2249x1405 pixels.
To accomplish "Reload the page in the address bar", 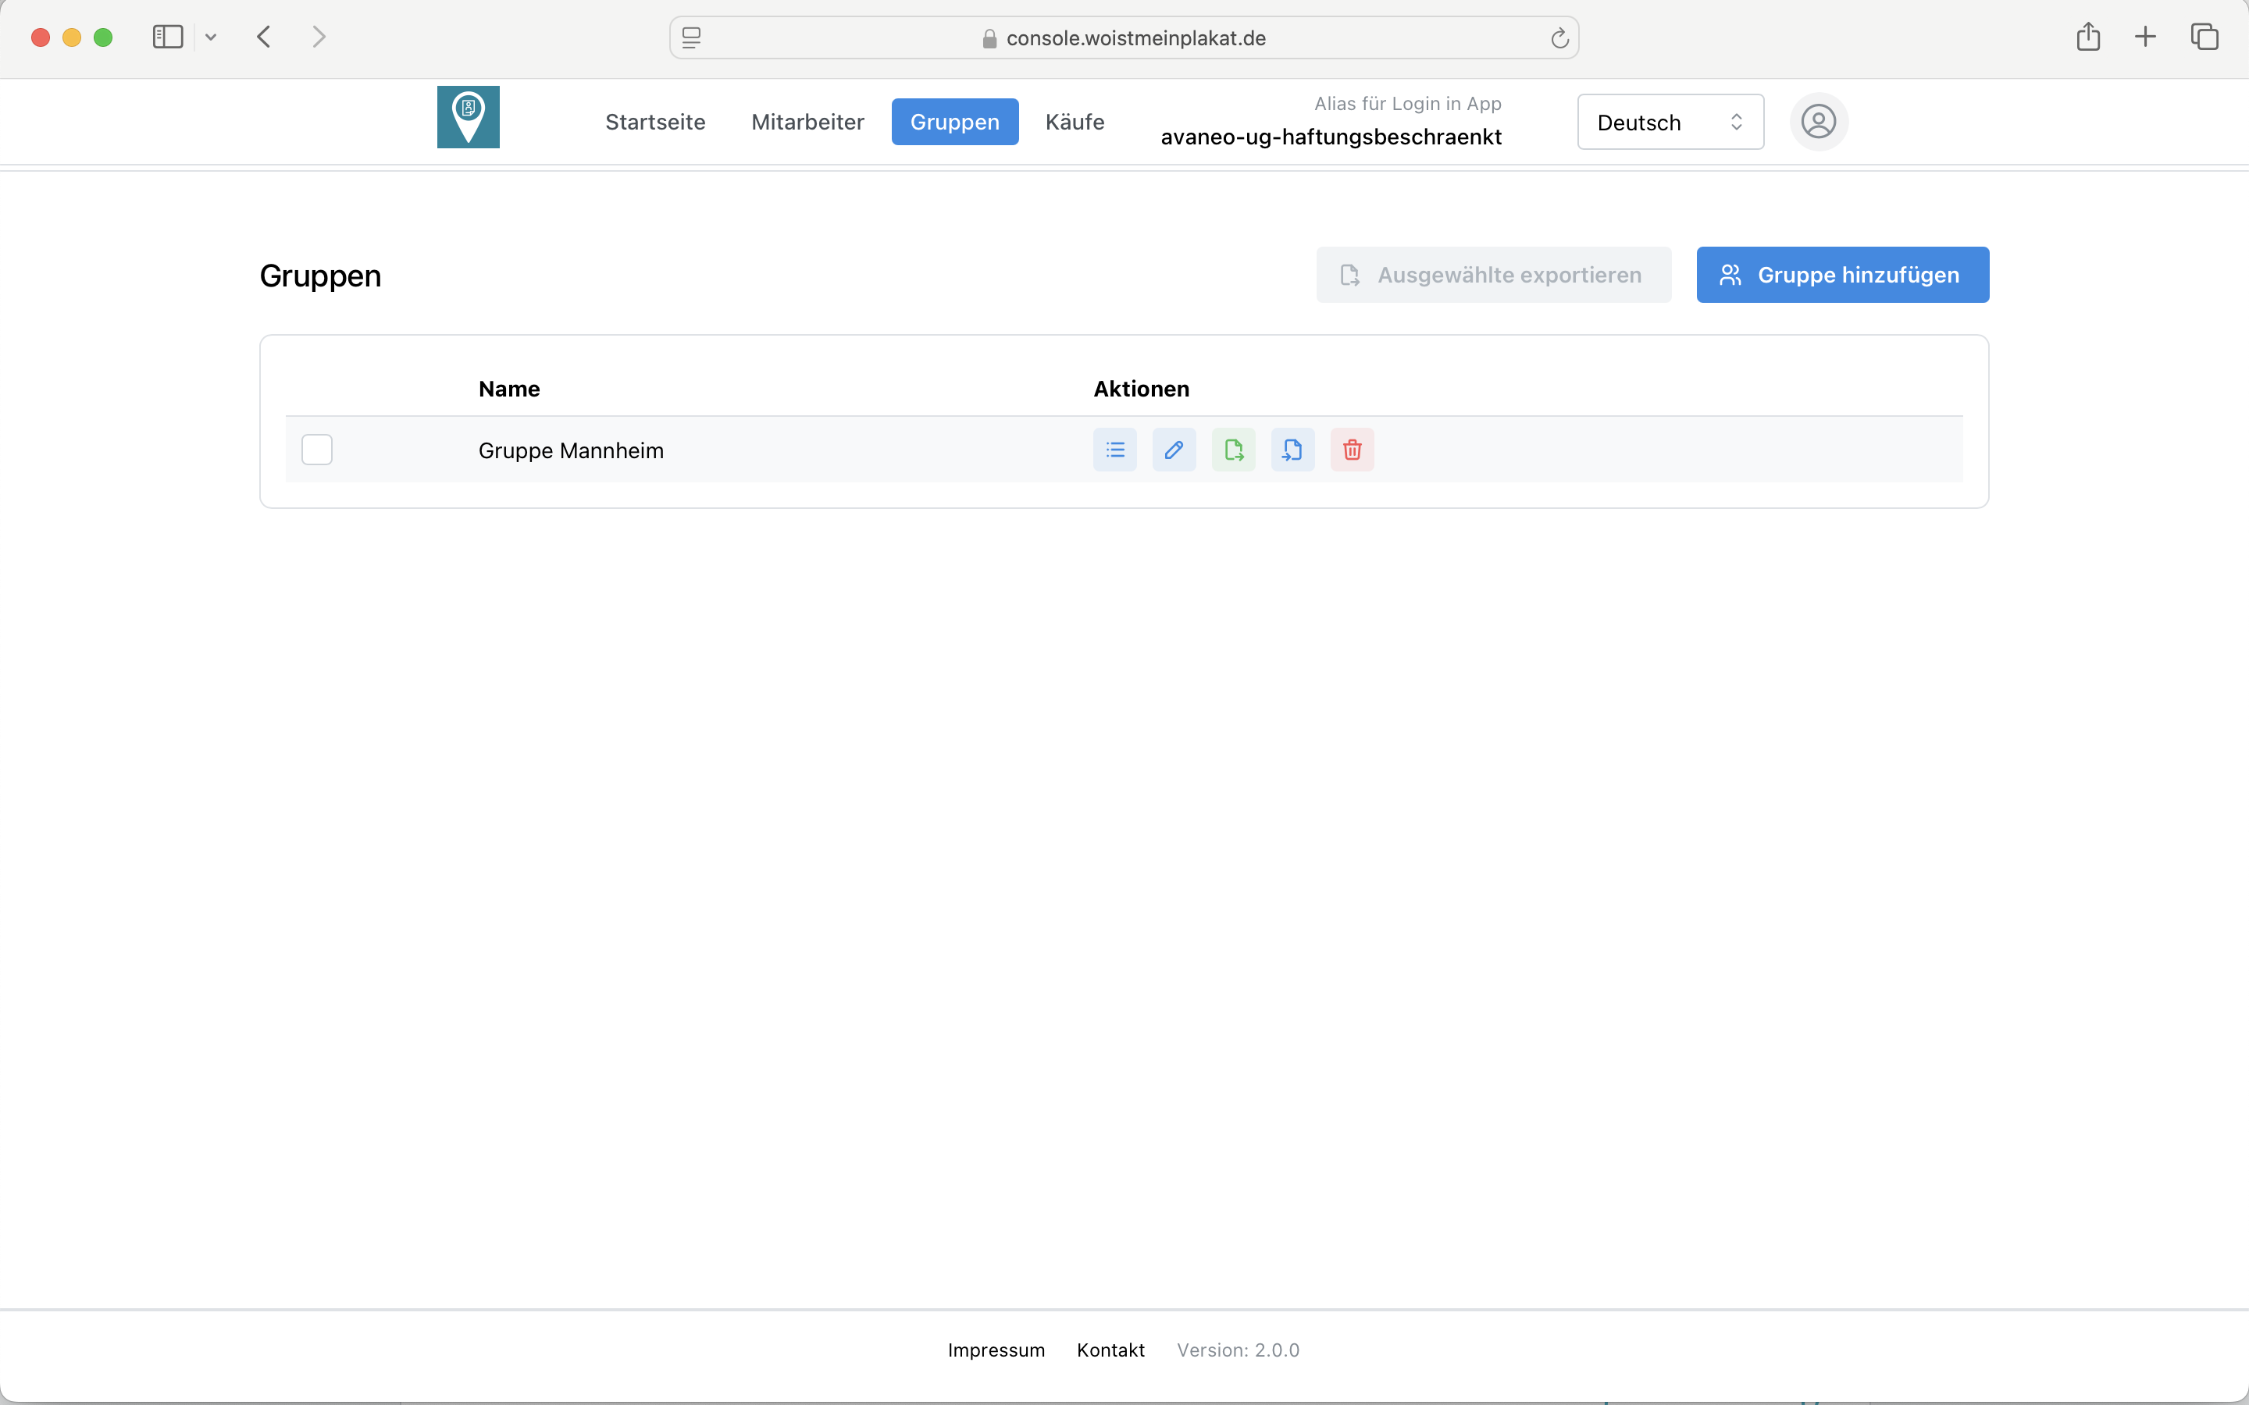I will coord(1559,38).
